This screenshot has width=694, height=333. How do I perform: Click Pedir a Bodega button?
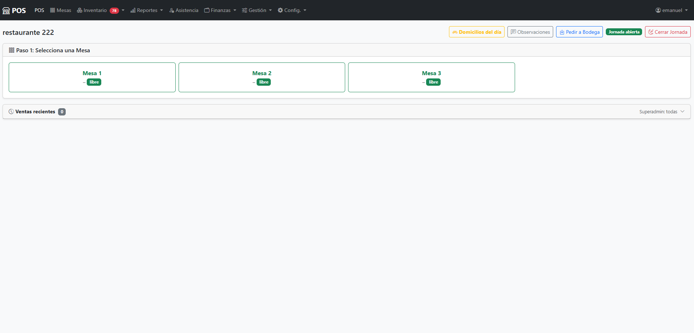[579, 32]
